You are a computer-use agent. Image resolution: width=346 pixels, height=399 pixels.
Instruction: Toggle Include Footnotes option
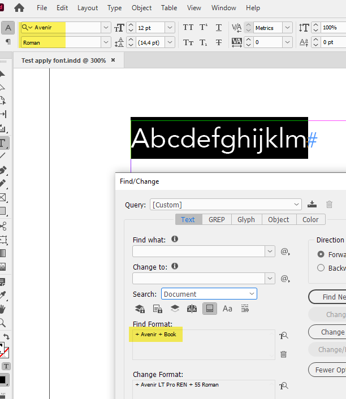pyautogui.click(x=210, y=309)
